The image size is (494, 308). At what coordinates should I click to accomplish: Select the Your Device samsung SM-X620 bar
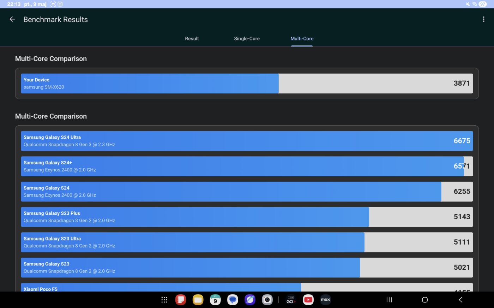point(247,83)
